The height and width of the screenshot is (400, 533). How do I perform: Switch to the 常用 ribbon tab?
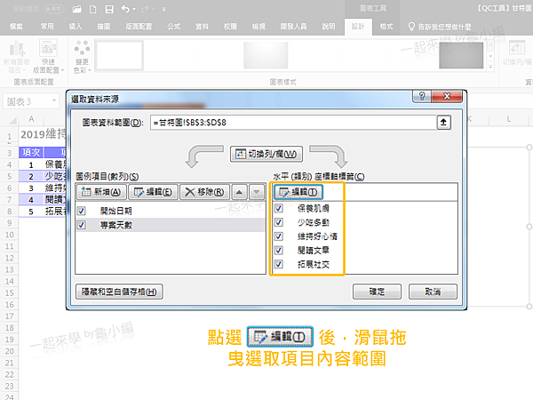click(x=47, y=27)
